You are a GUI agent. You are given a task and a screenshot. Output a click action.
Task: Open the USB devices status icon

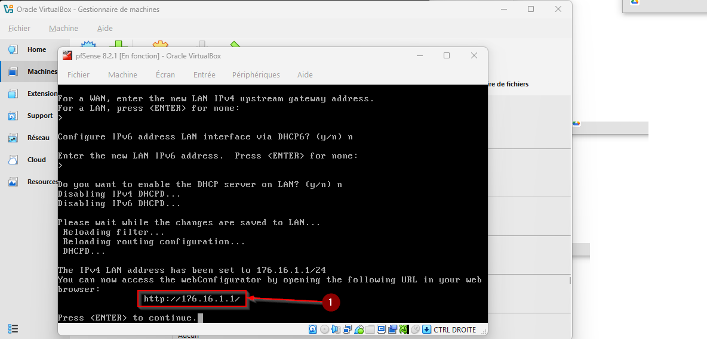point(359,329)
